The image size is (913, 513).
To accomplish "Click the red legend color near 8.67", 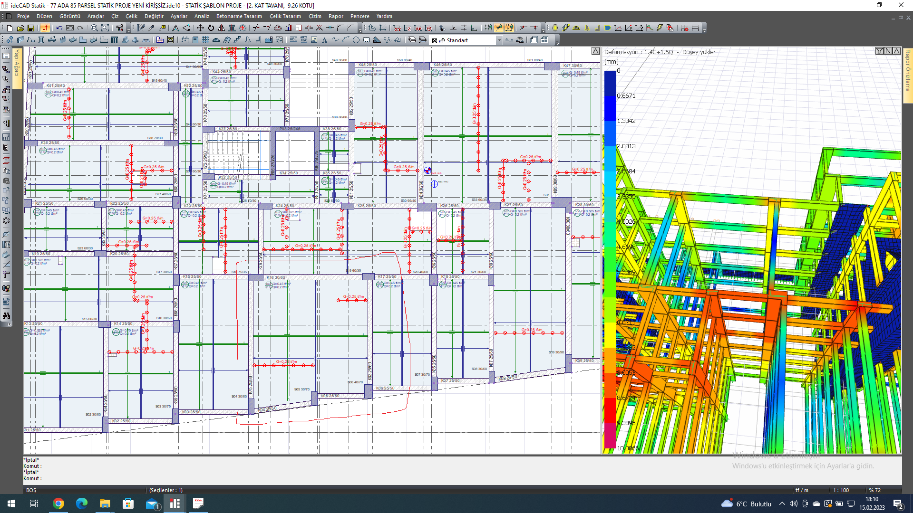I will [610, 410].
